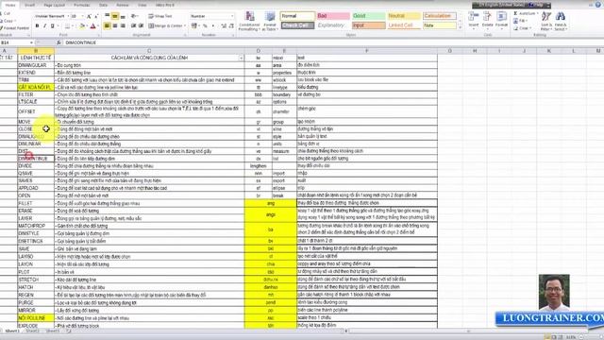Center text horizontally

115,25
